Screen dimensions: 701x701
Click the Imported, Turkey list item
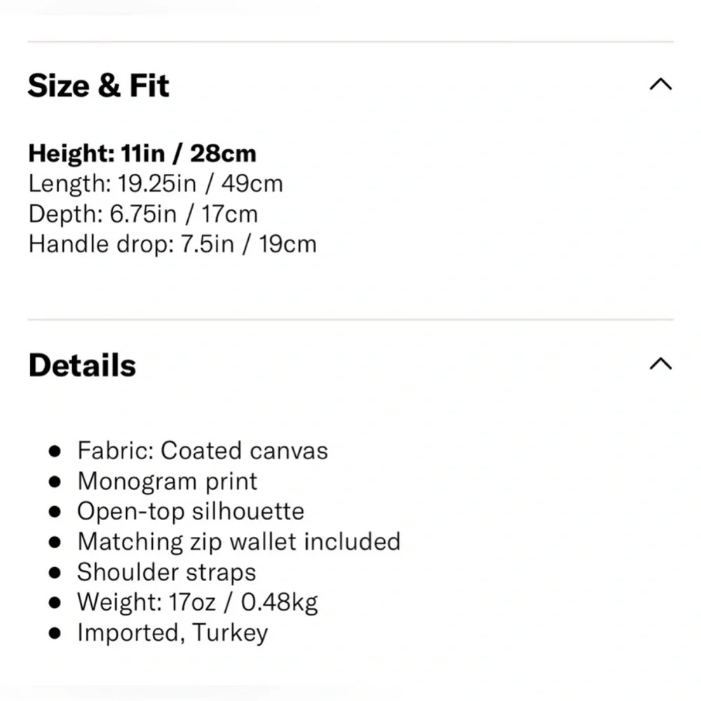tap(172, 633)
